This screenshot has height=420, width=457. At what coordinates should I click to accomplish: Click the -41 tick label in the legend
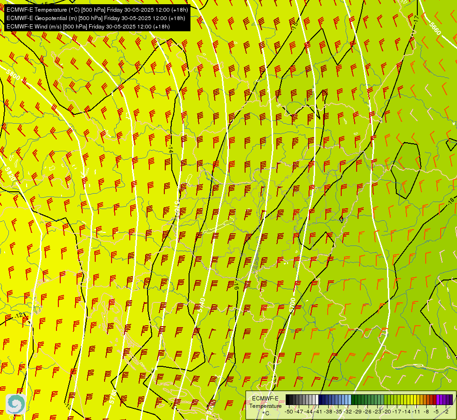[x=318, y=412]
